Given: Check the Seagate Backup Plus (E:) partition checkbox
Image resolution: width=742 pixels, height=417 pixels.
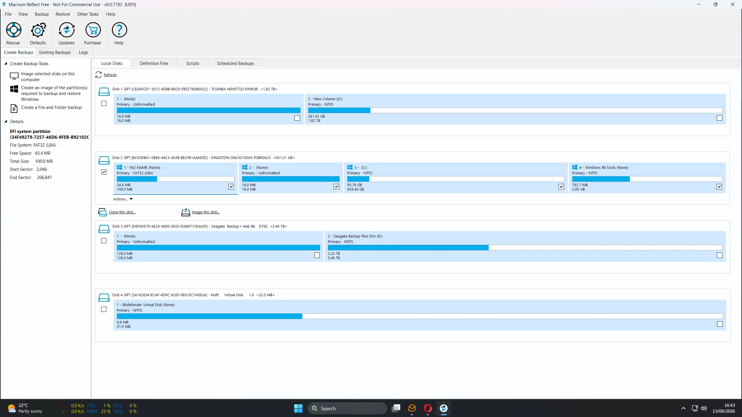Looking at the screenshot, I should coord(719,255).
